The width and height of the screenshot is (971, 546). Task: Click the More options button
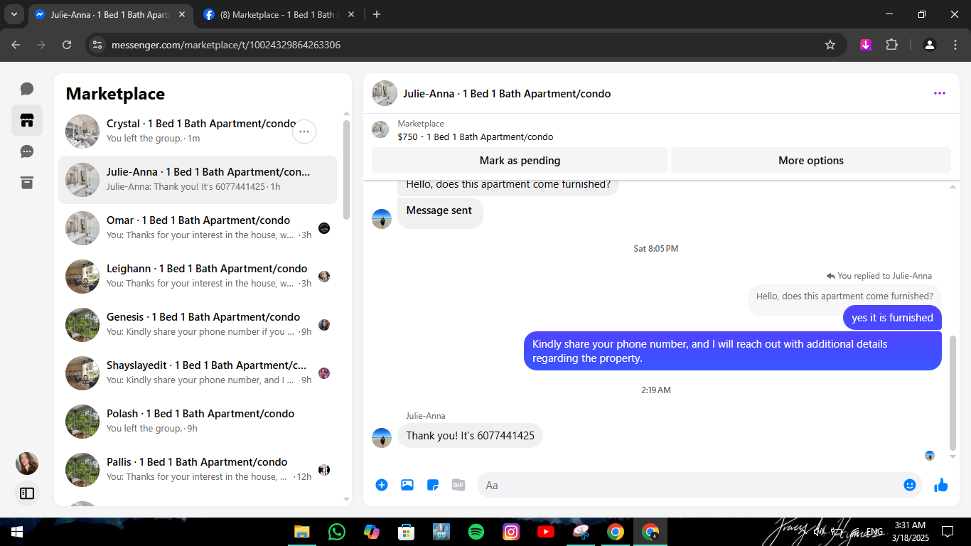click(811, 161)
